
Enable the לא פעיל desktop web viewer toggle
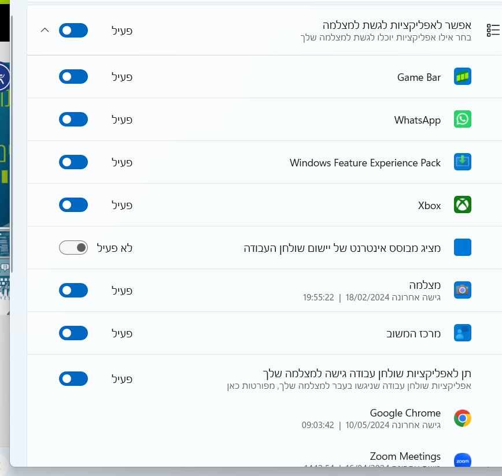[x=73, y=248]
